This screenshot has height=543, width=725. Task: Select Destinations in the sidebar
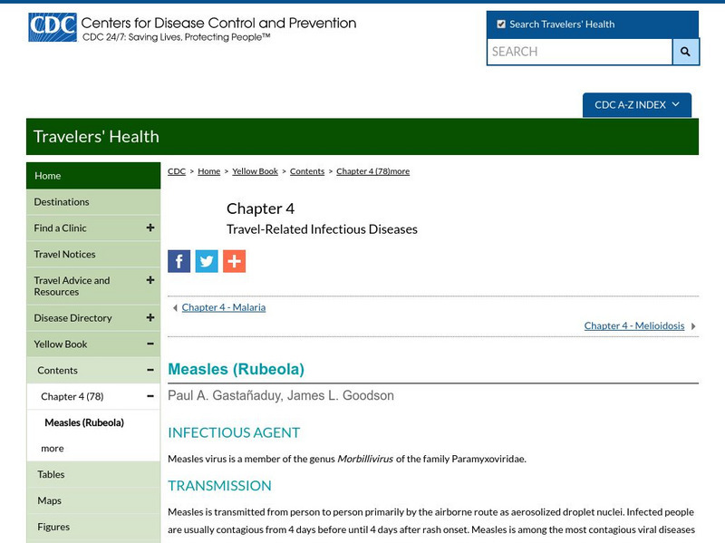coord(63,201)
